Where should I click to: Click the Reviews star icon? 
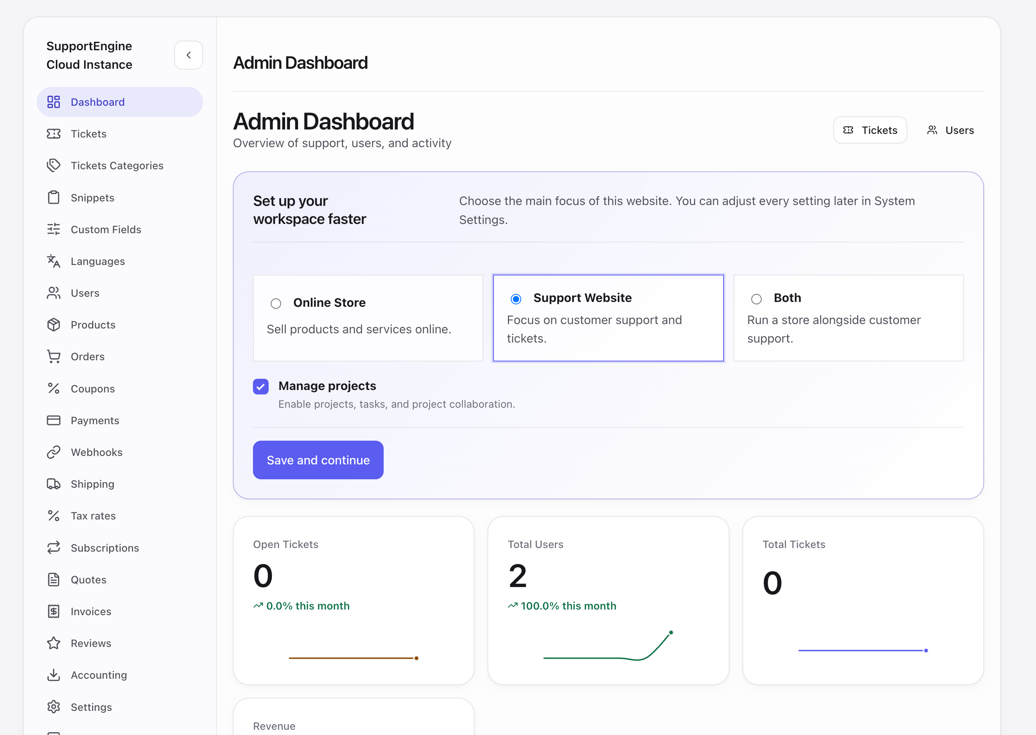pos(53,643)
